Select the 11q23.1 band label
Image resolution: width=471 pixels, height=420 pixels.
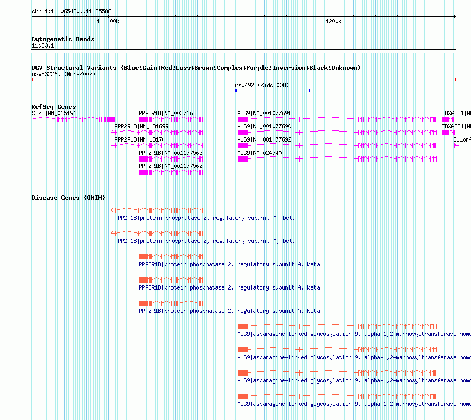pyautogui.click(x=43, y=45)
